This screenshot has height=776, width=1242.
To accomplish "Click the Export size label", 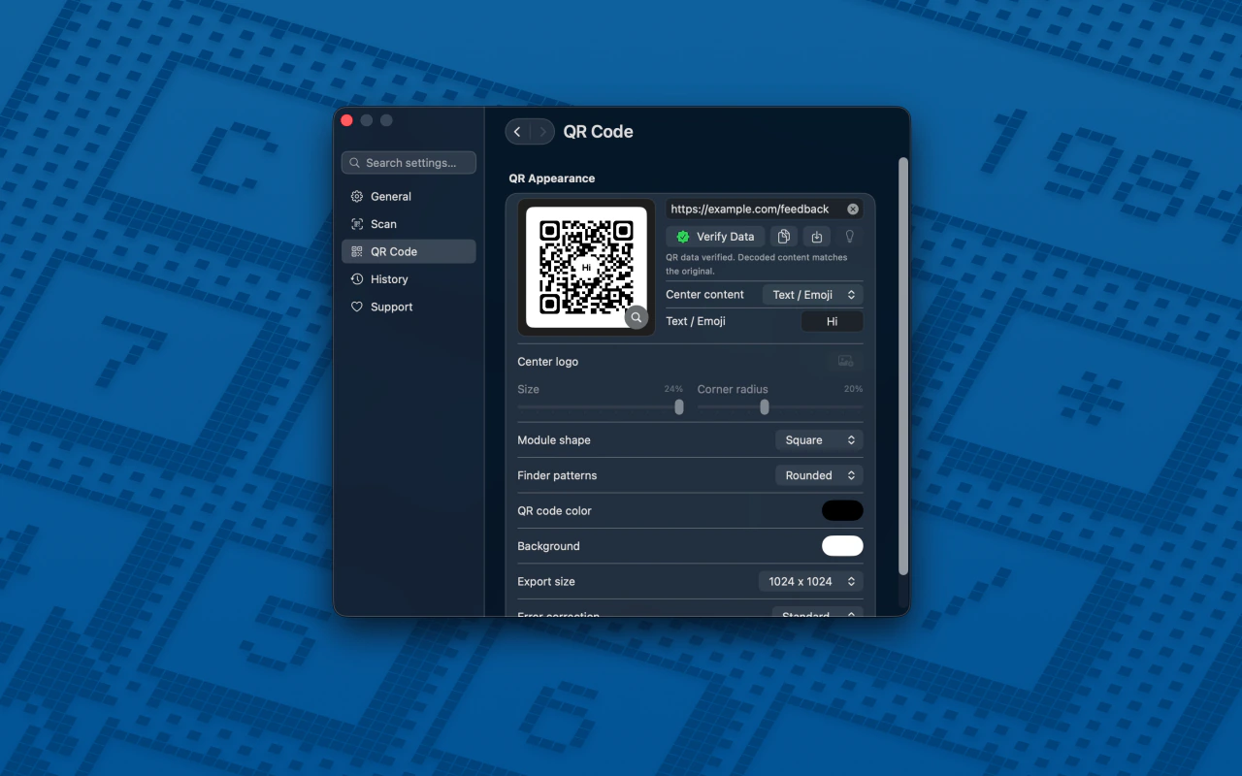I will [546, 582].
